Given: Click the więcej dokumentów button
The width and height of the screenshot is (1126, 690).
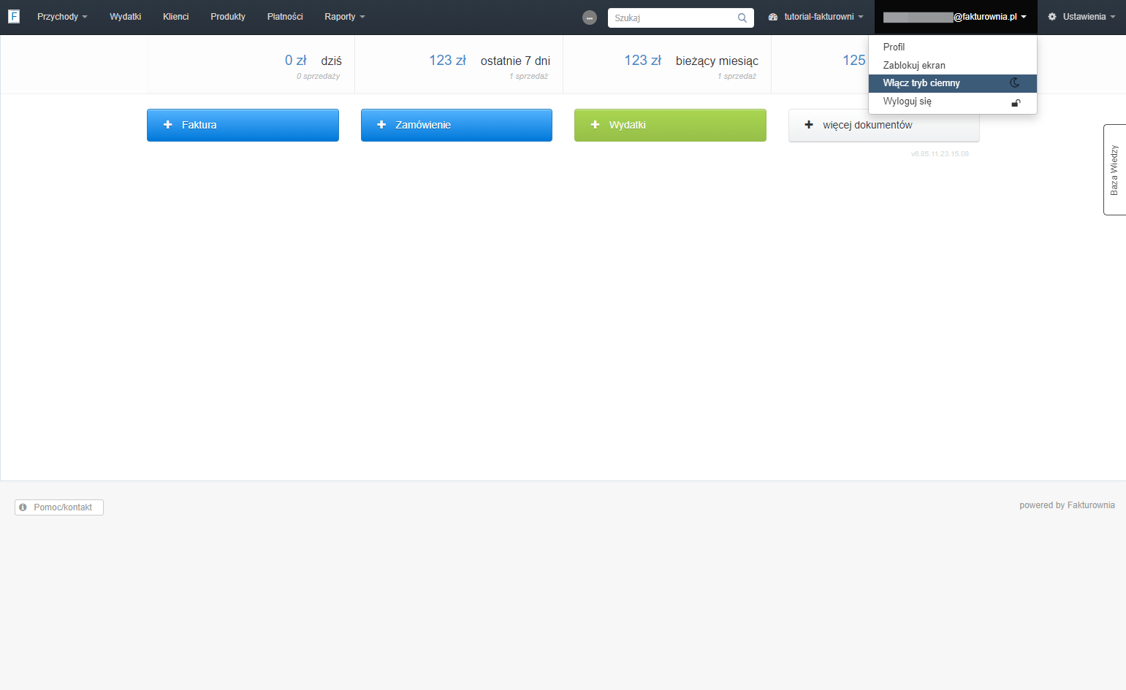Looking at the screenshot, I should pos(884,125).
